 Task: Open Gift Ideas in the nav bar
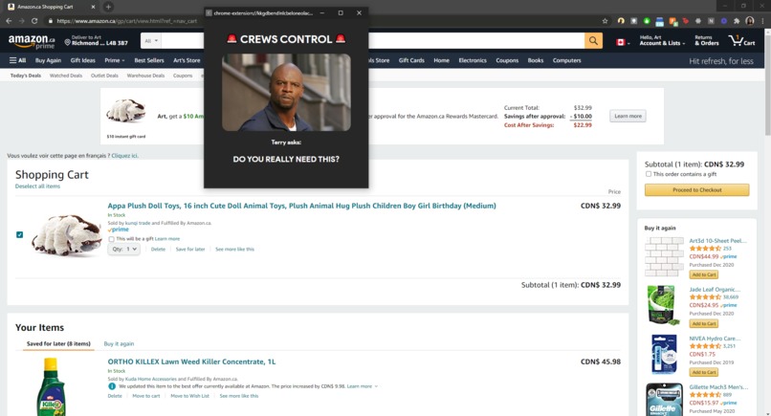click(82, 60)
